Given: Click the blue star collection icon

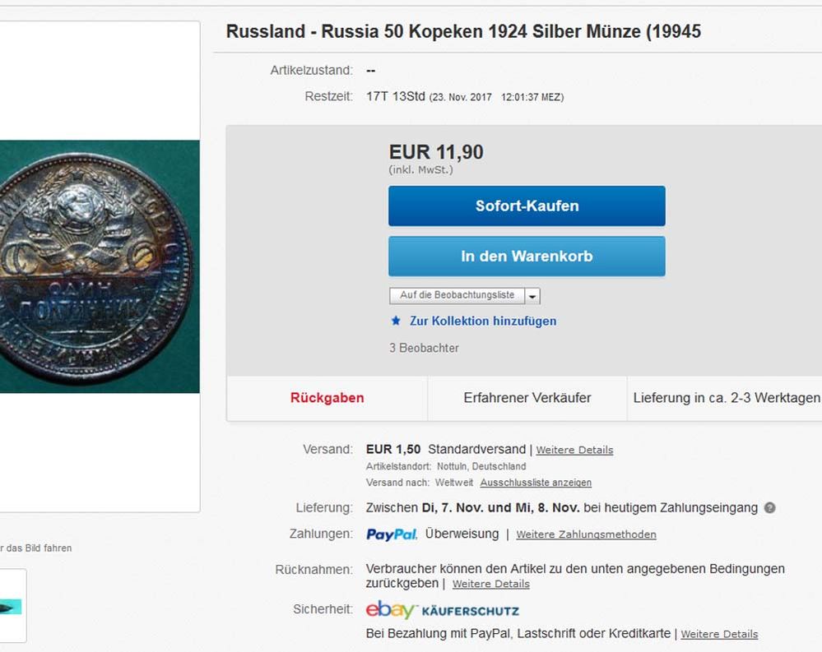Looking at the screenshot, I should coord(396,321).
